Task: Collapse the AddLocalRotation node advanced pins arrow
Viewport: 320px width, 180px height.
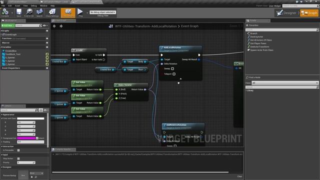Action: tap(180, 78)
